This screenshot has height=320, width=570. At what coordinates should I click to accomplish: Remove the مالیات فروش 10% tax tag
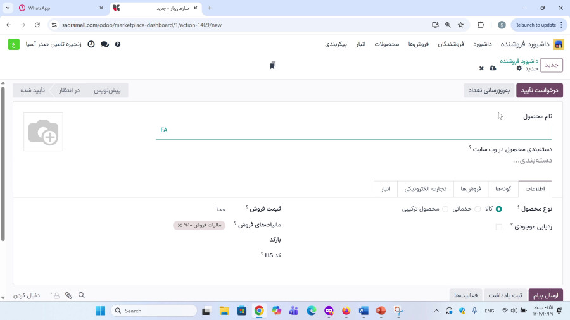tap(180, 225)
